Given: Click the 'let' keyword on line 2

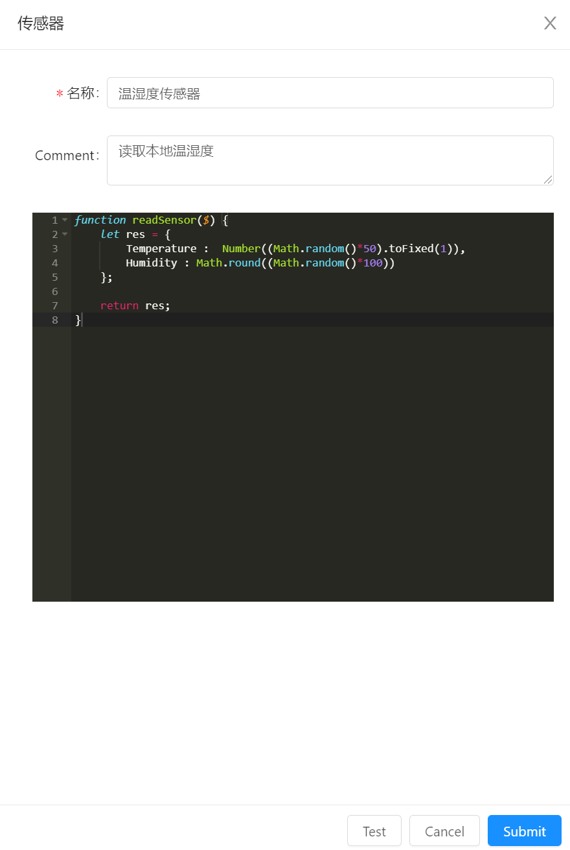Looking at the screenshot, I should point(109,235).
